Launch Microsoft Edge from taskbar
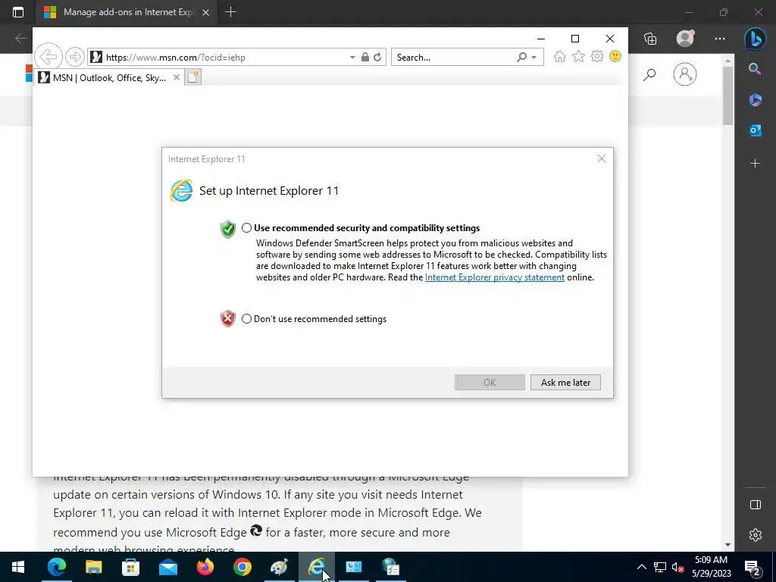 [56, 567]
